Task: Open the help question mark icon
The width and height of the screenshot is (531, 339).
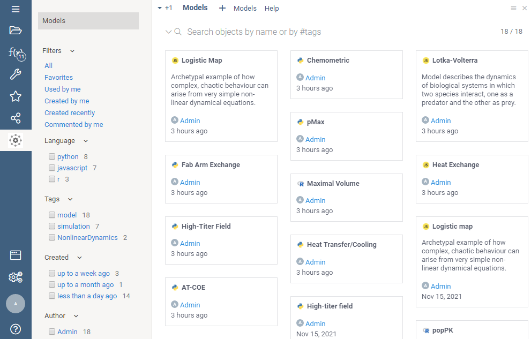Action: tap(16, 329)
